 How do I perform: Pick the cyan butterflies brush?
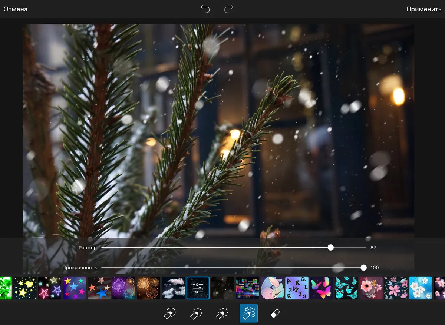346,288
